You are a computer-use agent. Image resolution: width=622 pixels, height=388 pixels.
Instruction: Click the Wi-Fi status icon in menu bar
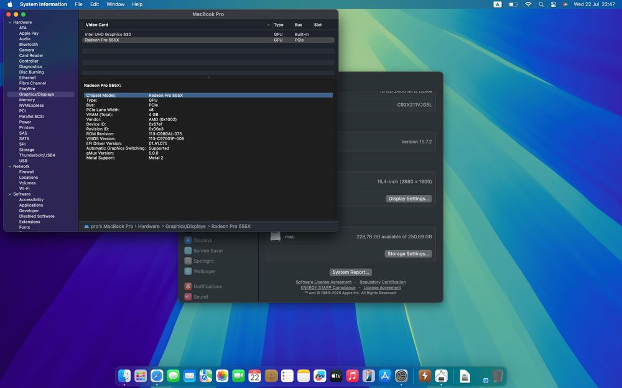click(528, 4)
